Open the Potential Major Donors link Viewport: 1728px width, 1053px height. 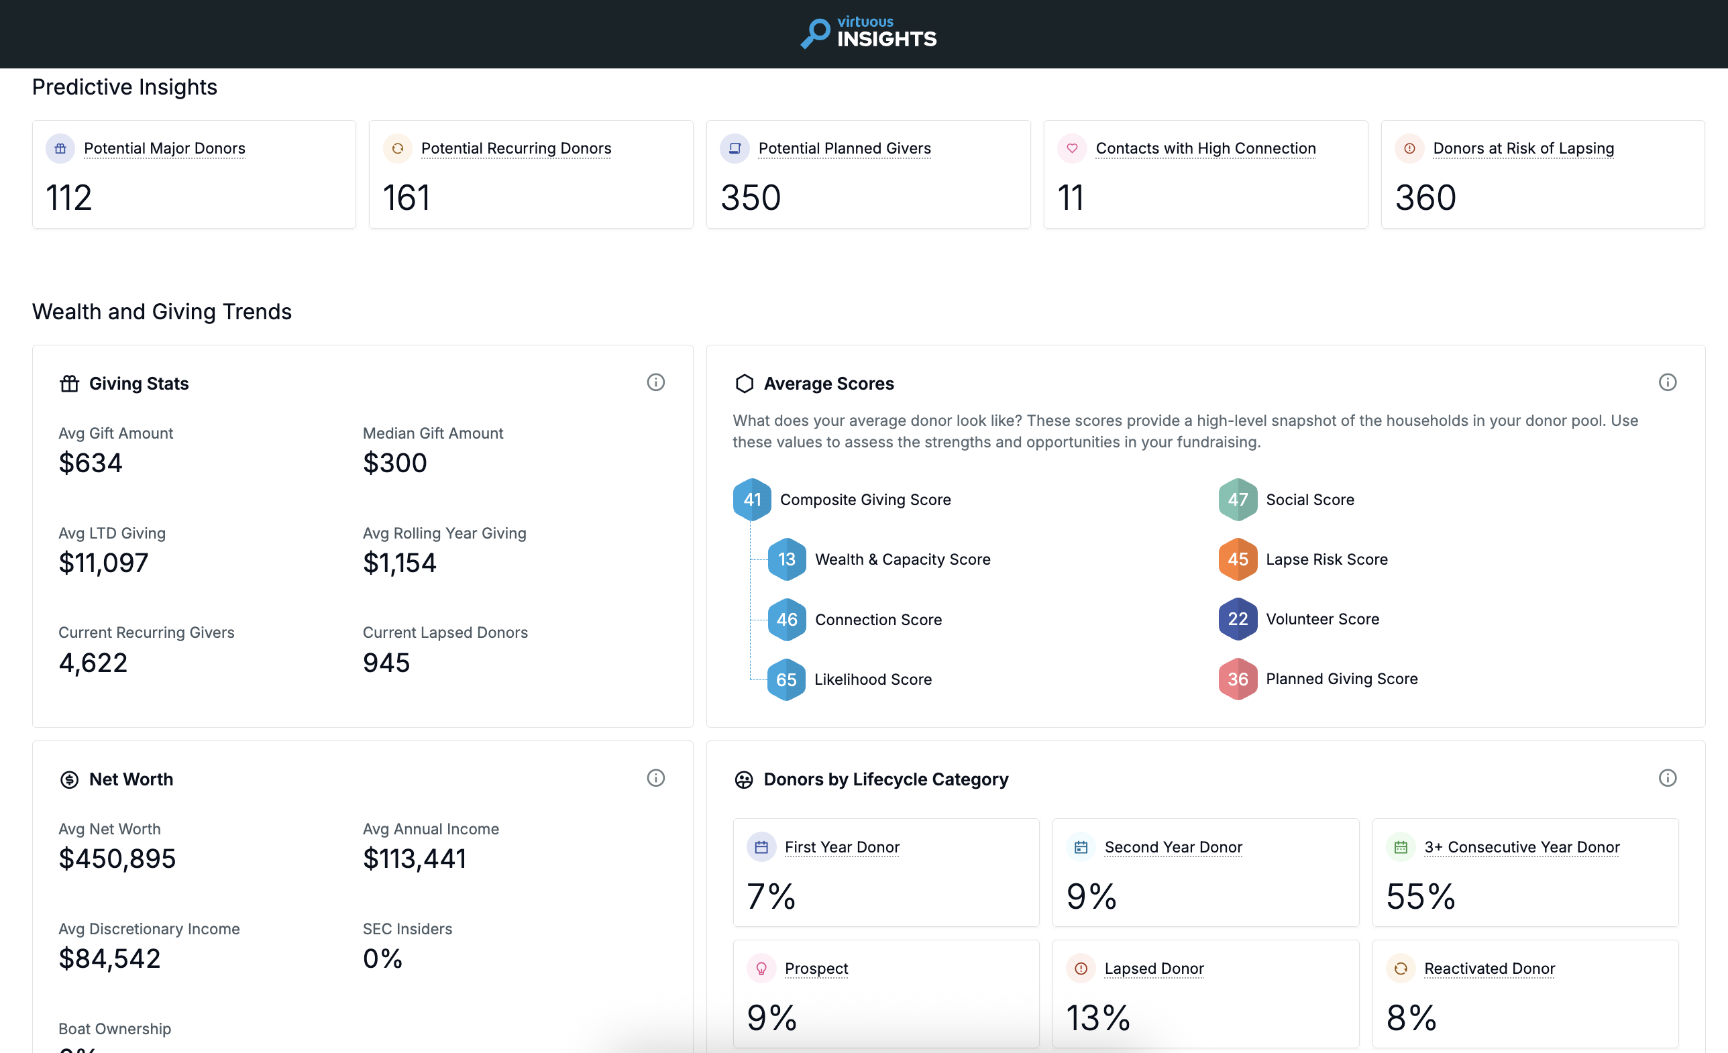[x=165, y=148]
